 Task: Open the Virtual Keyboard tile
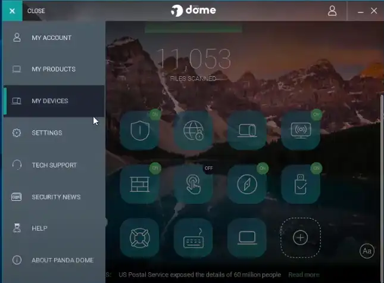(193, 237)
